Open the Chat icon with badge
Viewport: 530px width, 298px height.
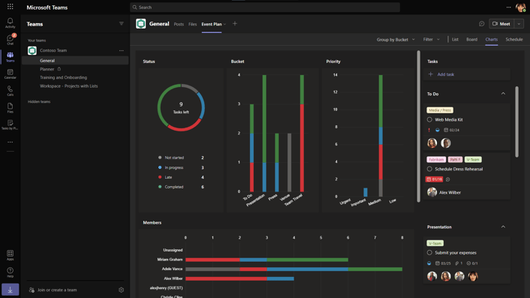click(11, 40)
